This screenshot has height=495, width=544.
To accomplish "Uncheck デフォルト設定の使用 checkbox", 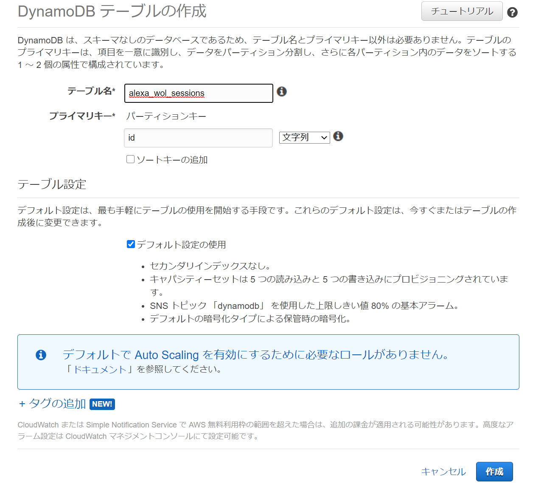I will tap(131, 244).
